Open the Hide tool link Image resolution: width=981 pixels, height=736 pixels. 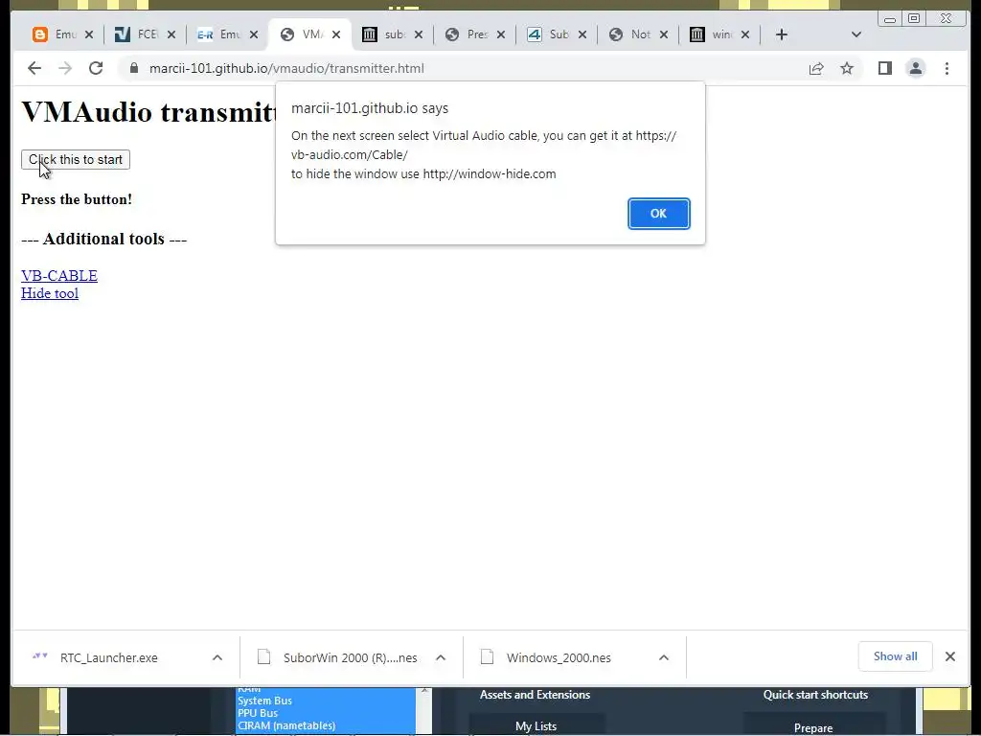[50, 293]
